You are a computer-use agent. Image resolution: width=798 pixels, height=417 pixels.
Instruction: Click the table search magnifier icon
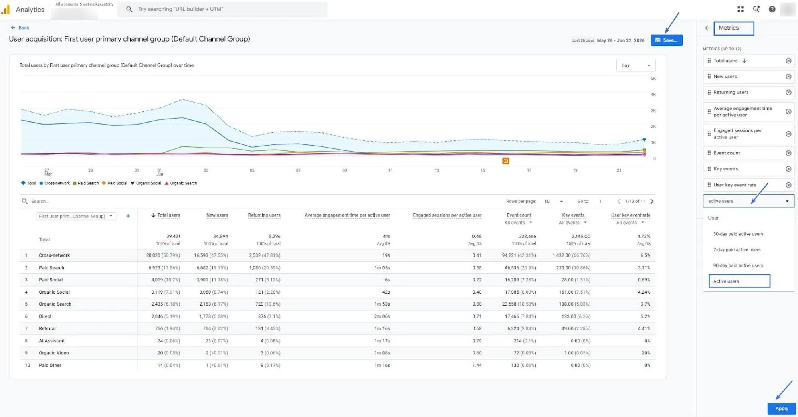tap(25, 201)
